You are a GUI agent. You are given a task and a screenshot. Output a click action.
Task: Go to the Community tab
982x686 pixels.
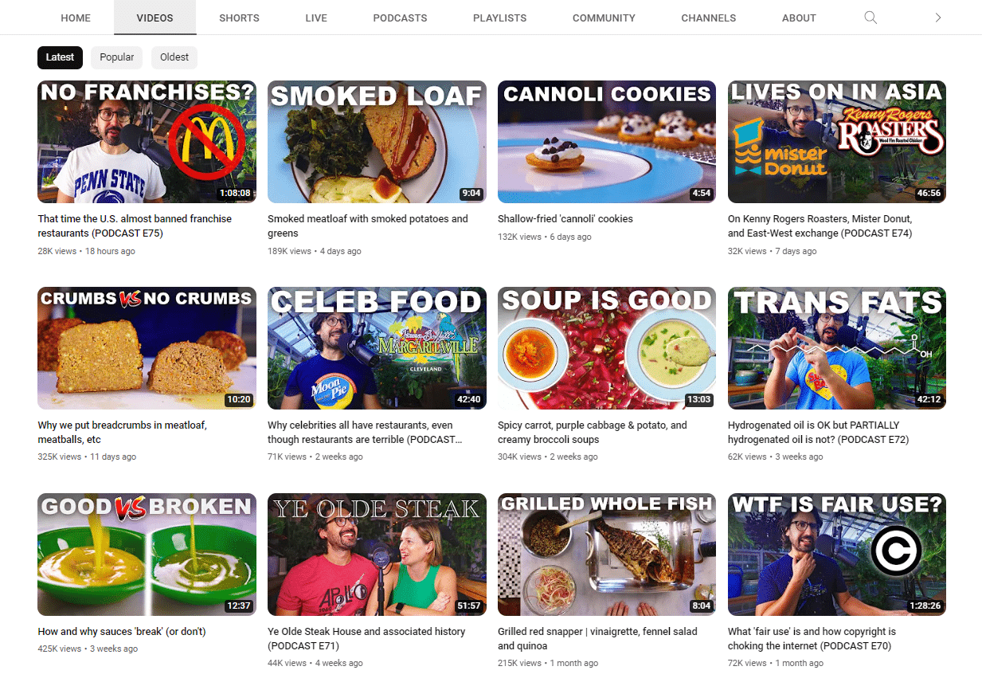coord(604,18)
